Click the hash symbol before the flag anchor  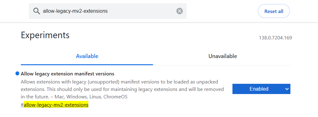click(22, 105)
